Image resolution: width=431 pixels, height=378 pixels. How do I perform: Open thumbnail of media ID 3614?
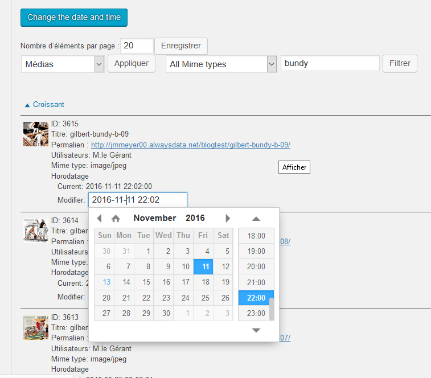coord(36,231)
